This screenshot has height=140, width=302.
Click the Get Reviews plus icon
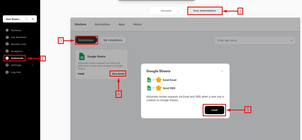point(7,37)
